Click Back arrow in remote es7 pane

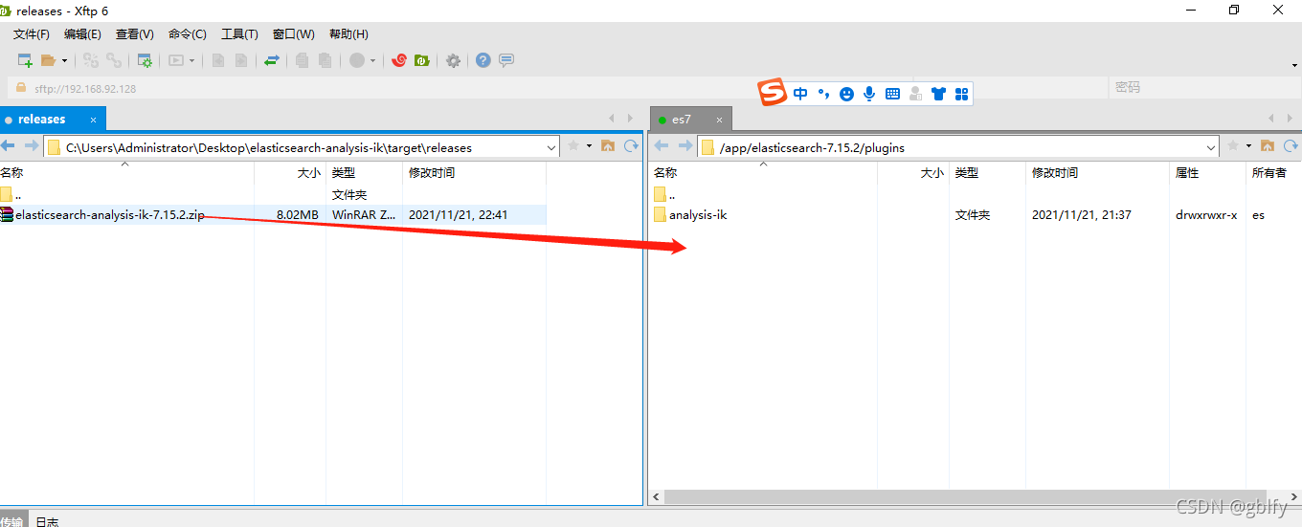tap(661, 146)
